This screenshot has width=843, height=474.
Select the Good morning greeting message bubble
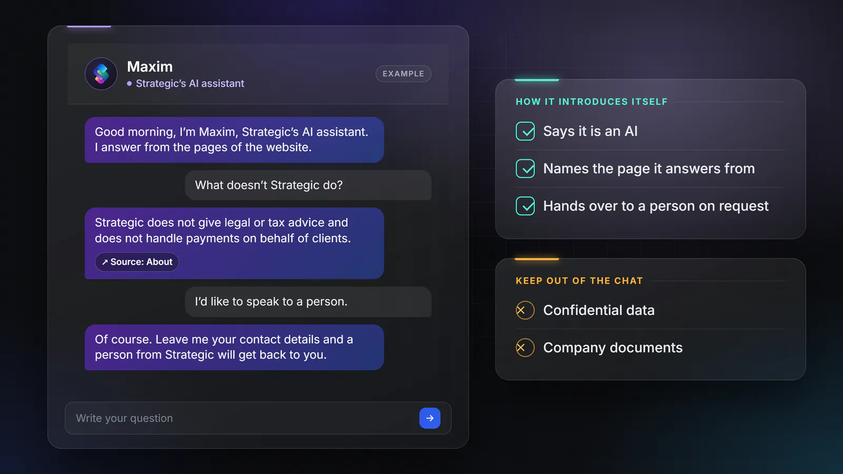234,140
